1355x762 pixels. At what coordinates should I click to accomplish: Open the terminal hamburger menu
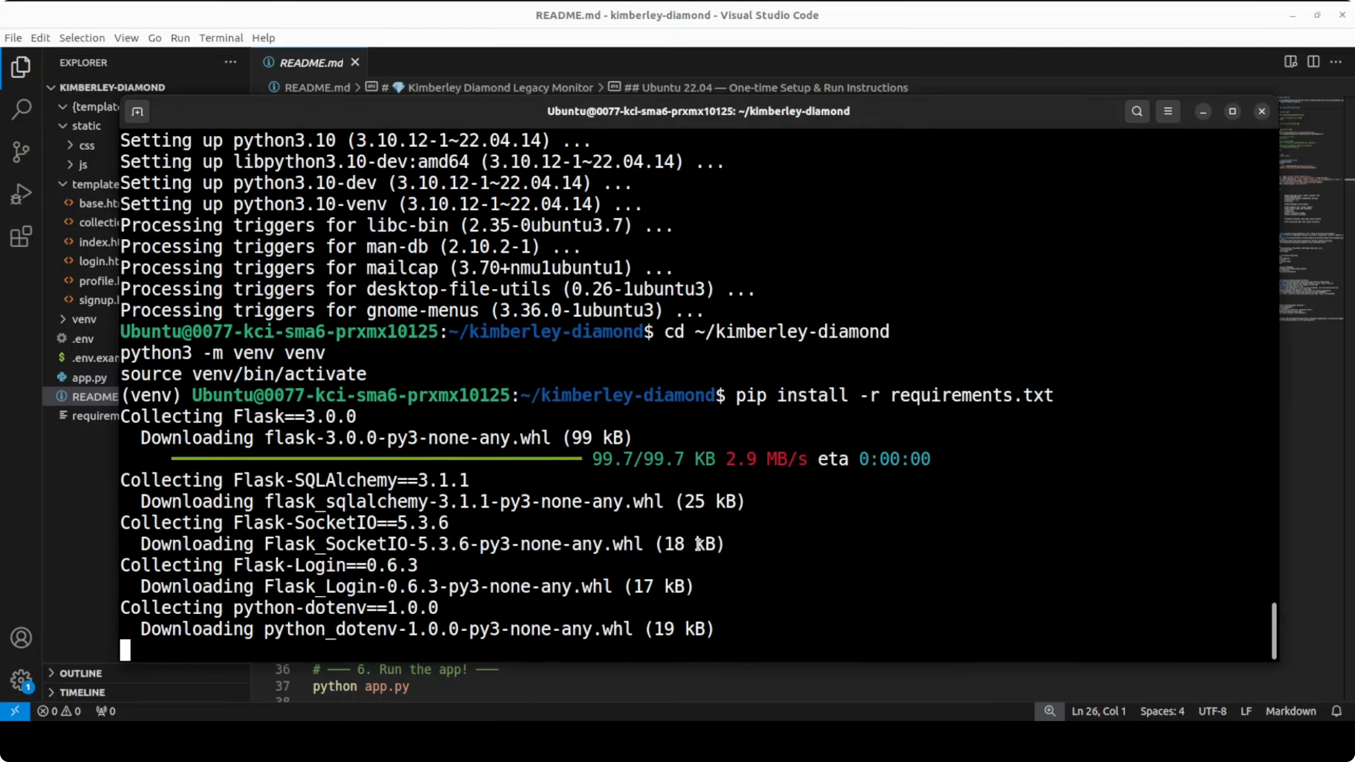tap(1168, 112)
